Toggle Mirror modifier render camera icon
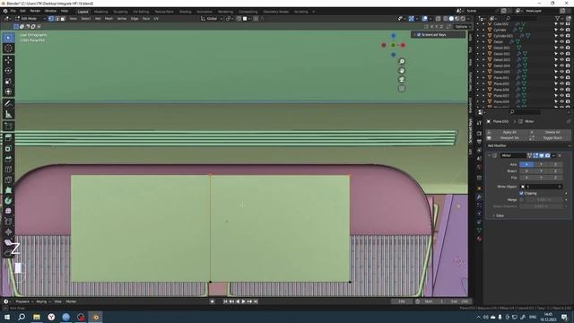Screen dimensions: 574x323 pos(548,155)
